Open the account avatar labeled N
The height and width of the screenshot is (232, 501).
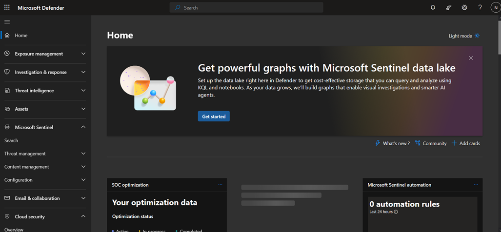click(x=495, y=8)
